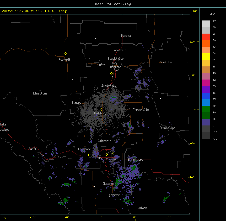Click the Stettler city label
The image size is (226, 221).
(166, 62)
